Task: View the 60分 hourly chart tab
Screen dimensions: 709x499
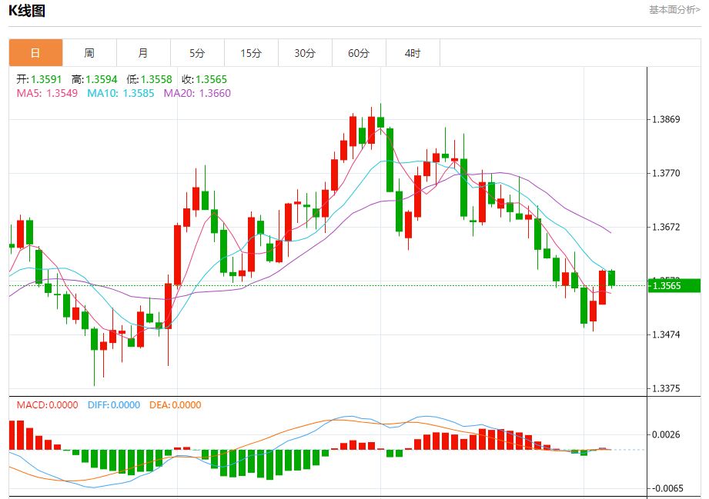Action: click(x=359, y=53)
